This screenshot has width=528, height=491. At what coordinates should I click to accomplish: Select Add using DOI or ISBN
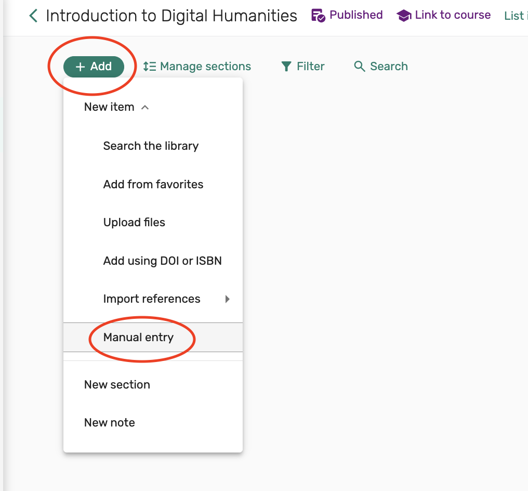coord(163,261)
